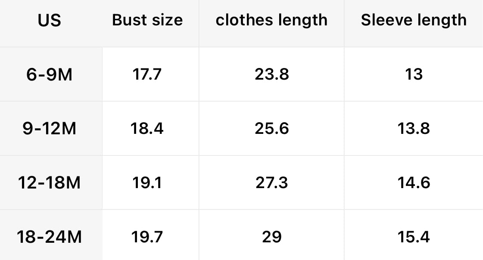Click the 9-12M size row label
Viewport: 483px width, 260px height.
(x=50, y=129)
